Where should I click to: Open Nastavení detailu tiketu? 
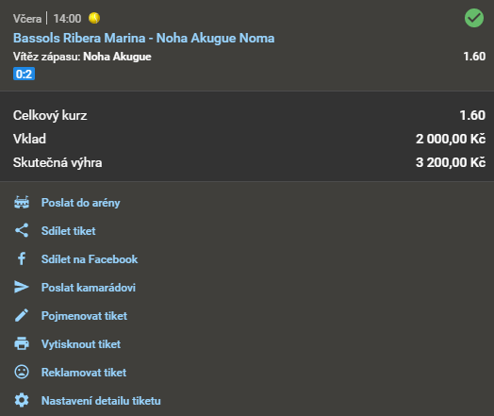click(x=101, y=401)
